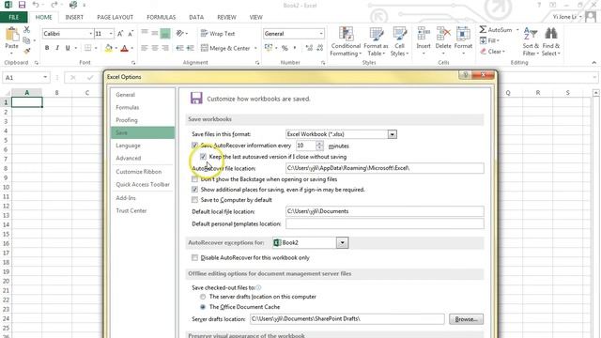This screenshot has height=338, width=601.
Task: Switch to the INSERT ribbon tab
Action: [x=74, y=17]
